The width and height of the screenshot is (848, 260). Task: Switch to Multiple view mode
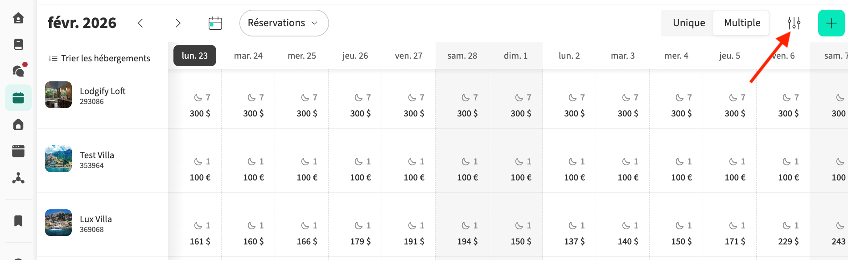742,23
